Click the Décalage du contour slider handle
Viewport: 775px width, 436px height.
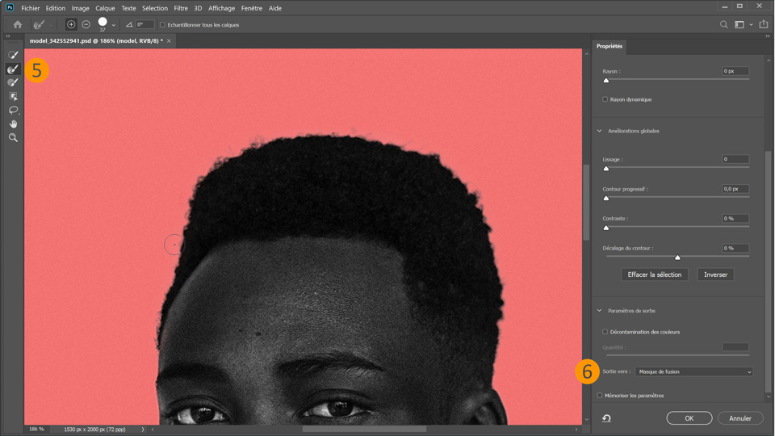[x=677, y=257]
